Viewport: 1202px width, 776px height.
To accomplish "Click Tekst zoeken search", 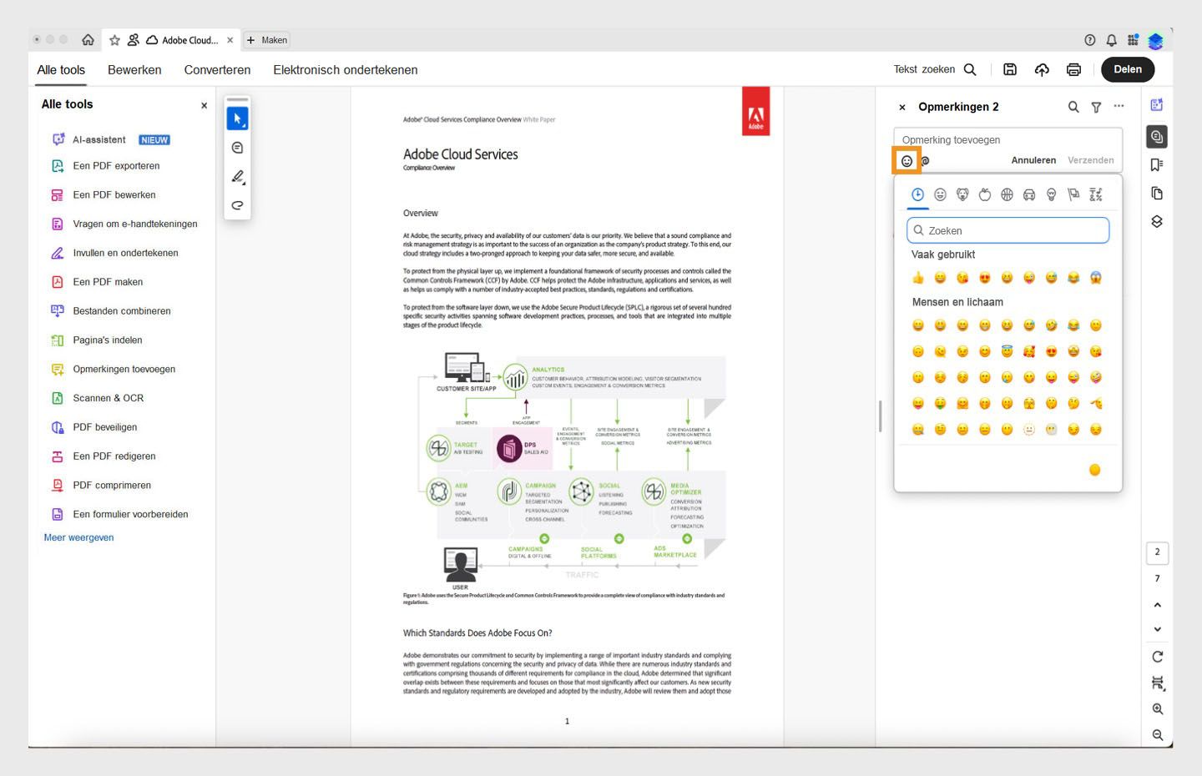I will [x=935, y=69].
